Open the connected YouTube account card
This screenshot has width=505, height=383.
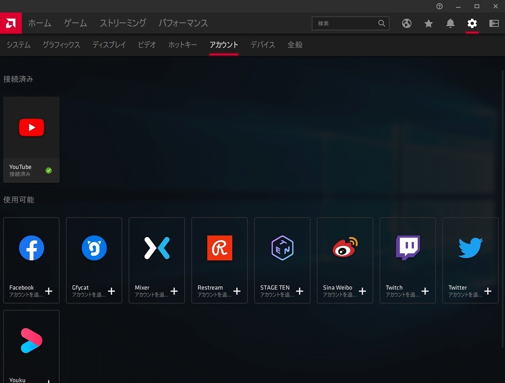tap(31, 139)
